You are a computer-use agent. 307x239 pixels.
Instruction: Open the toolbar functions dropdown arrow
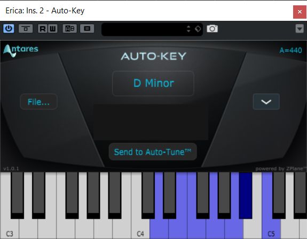300,29
